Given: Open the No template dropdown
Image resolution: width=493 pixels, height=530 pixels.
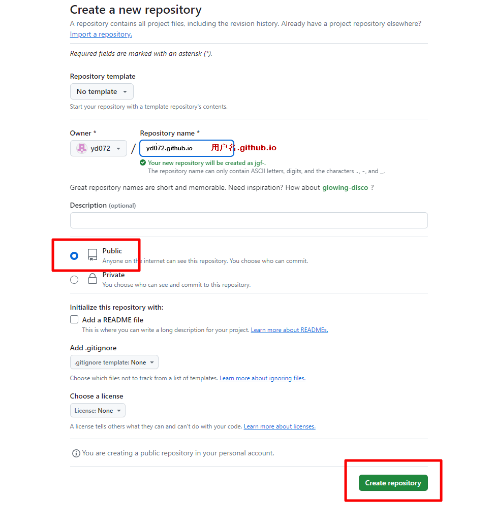Looking at the screenshot, I should [102, 92].
